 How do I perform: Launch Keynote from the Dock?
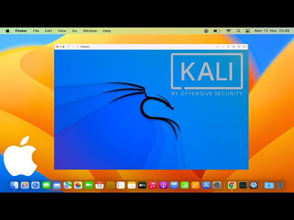[174, 185]
